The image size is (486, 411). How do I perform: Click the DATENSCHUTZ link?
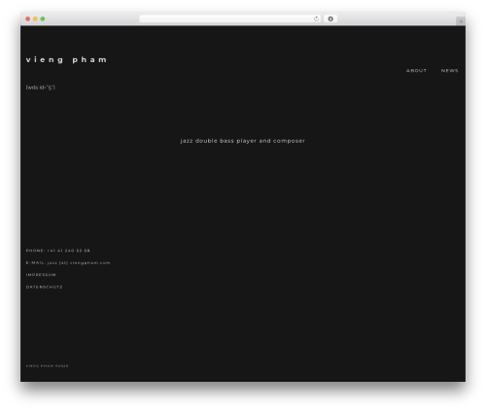pos(45,287)
